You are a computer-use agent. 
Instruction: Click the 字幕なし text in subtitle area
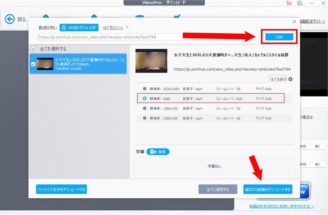(215, 166)
